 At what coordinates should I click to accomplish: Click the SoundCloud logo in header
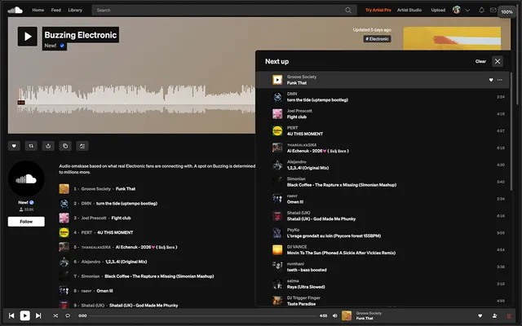coord(15,11)
